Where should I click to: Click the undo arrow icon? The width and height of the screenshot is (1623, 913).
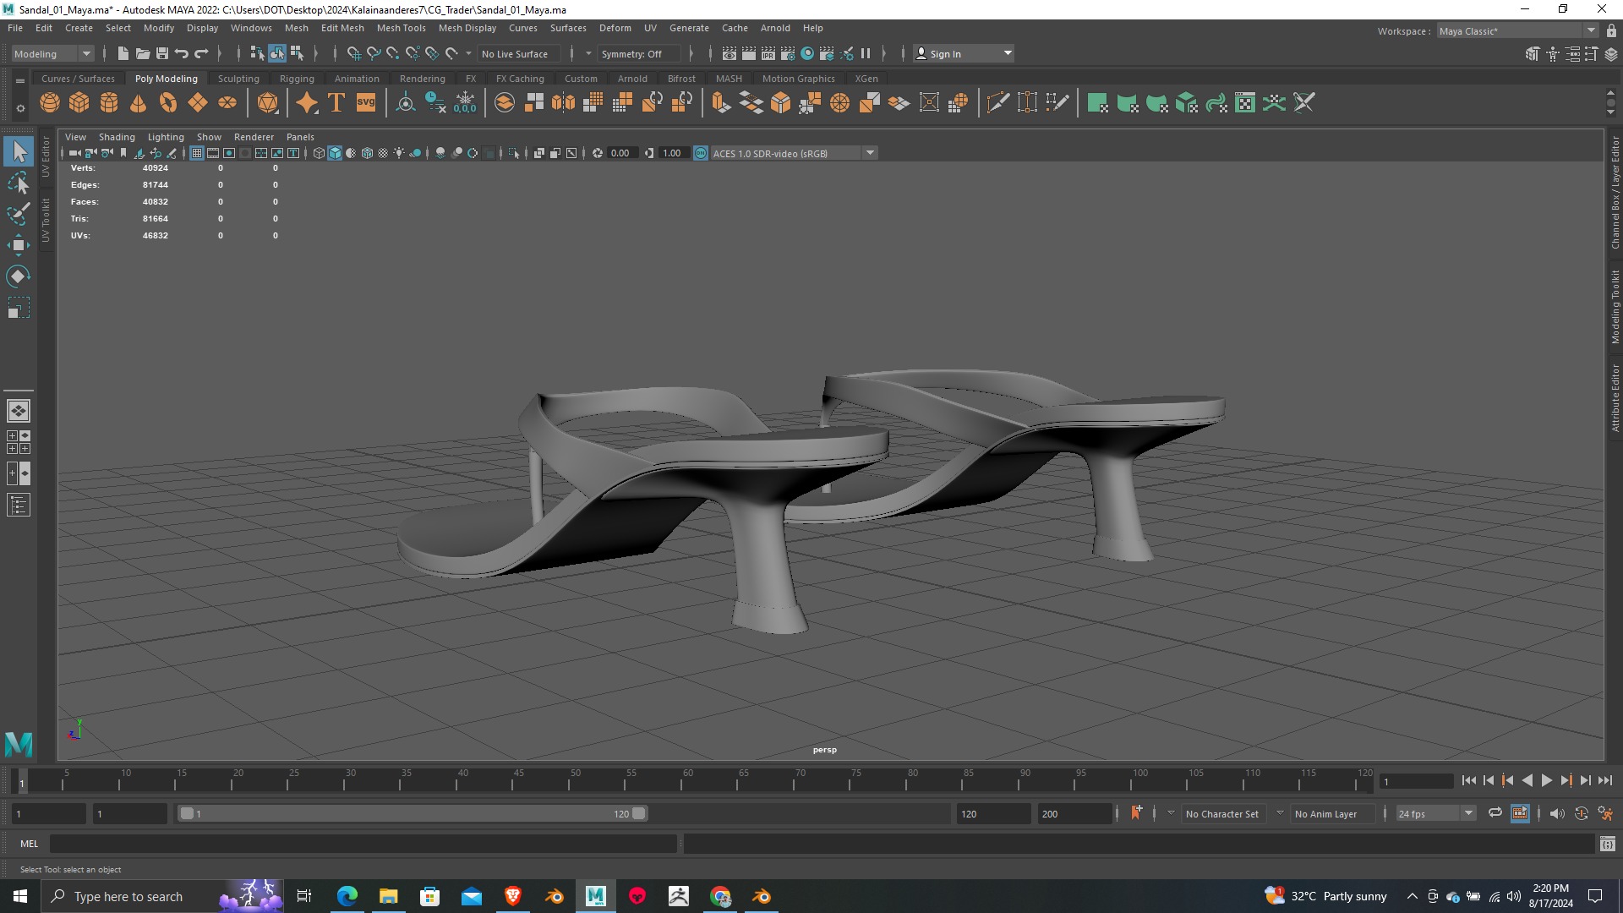182,53
